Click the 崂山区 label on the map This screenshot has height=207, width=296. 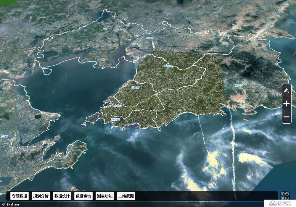(239, 85)
